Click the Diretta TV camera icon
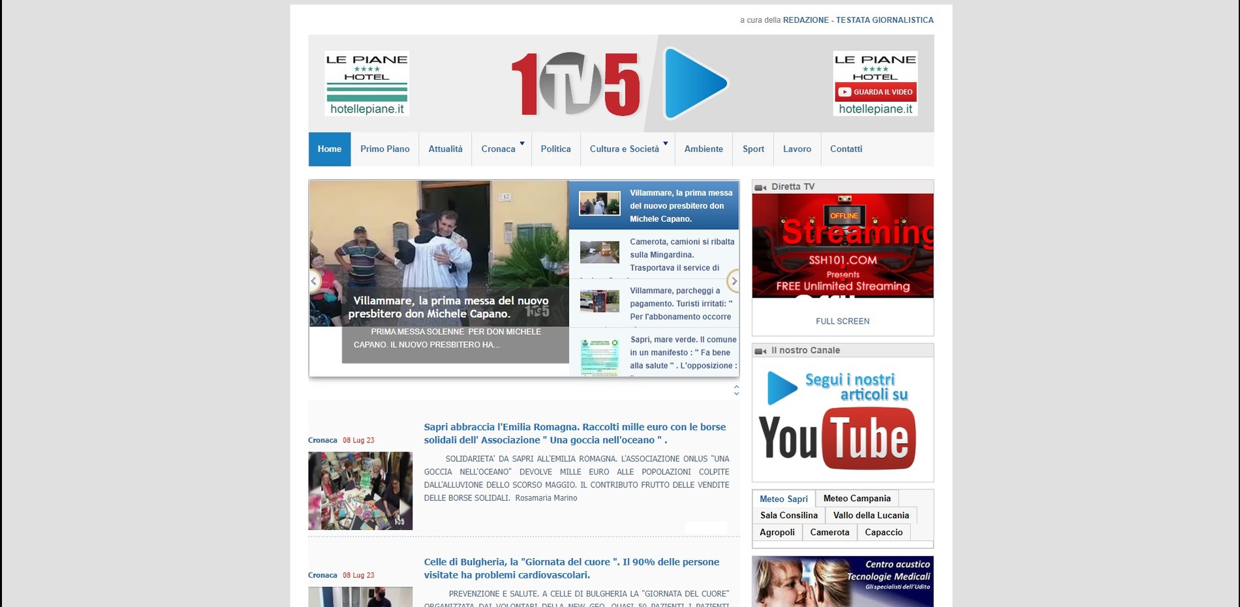The width and height of the screenshot is (1240, 607). pos(760,187)
